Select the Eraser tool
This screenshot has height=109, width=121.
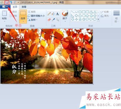(49, 19)
